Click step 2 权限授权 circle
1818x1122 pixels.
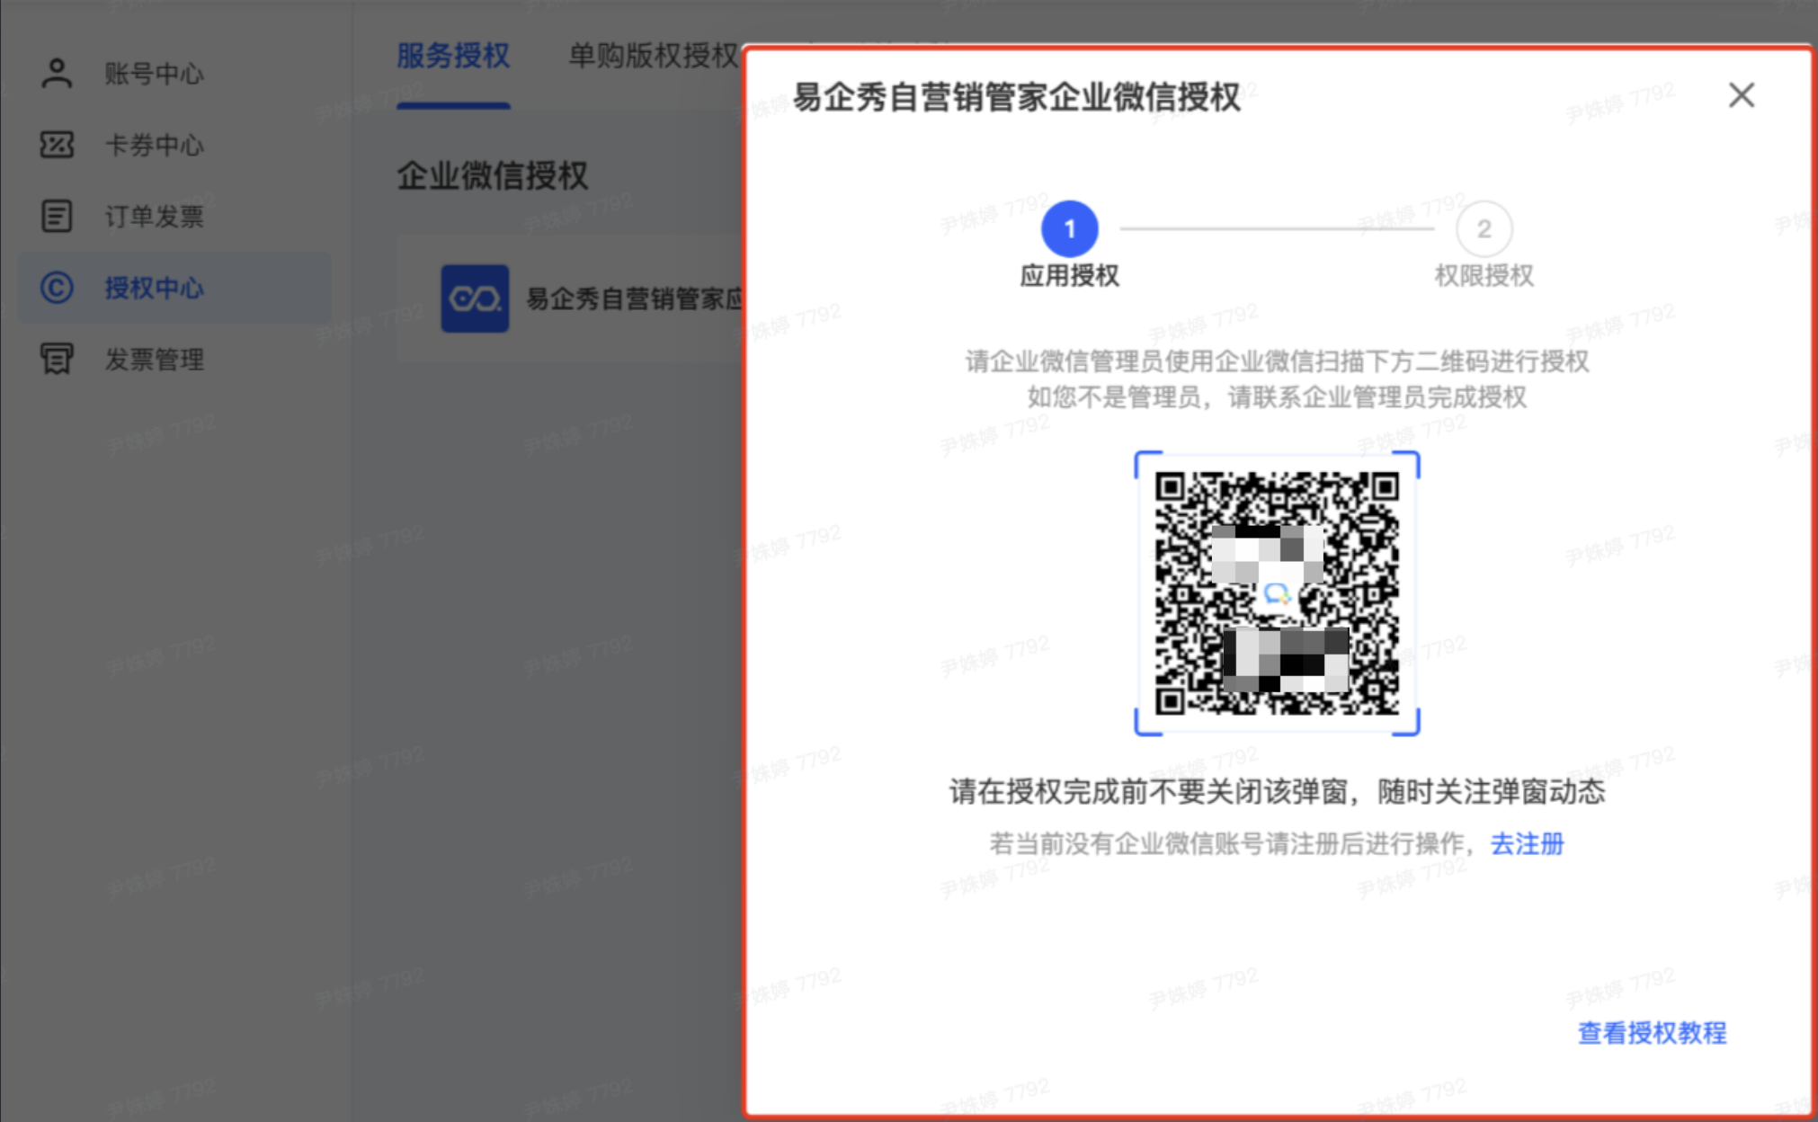tap(1484, 229)
